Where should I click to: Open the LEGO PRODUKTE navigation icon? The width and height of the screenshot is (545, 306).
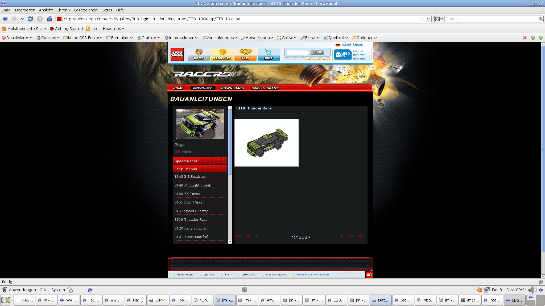coord(222,54)
